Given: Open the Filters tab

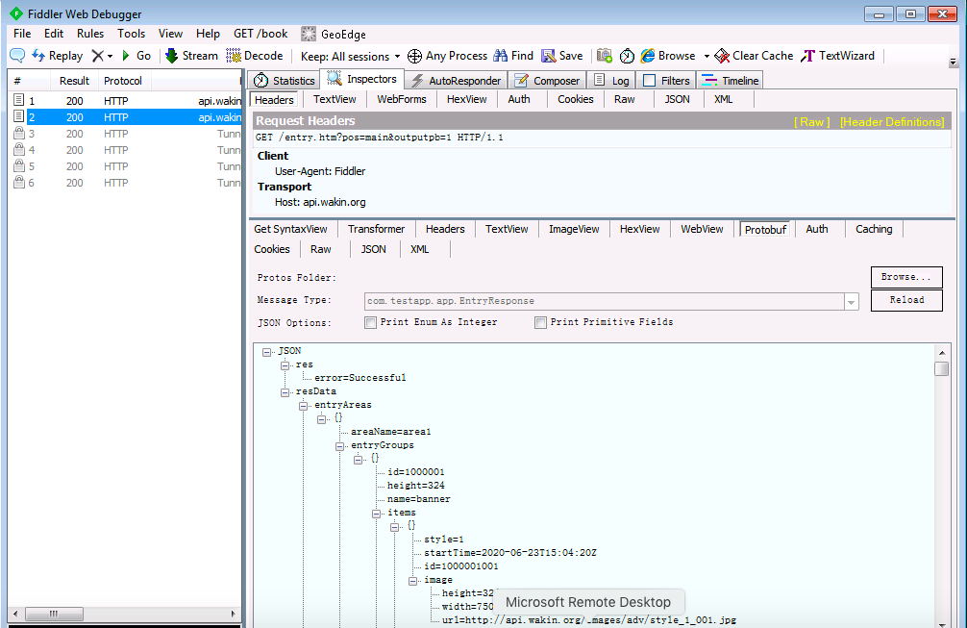Looking at the screenshot, I should coord(666,80).
